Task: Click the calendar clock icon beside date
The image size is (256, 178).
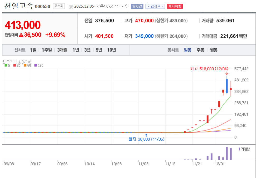Action: pos(71,7)
